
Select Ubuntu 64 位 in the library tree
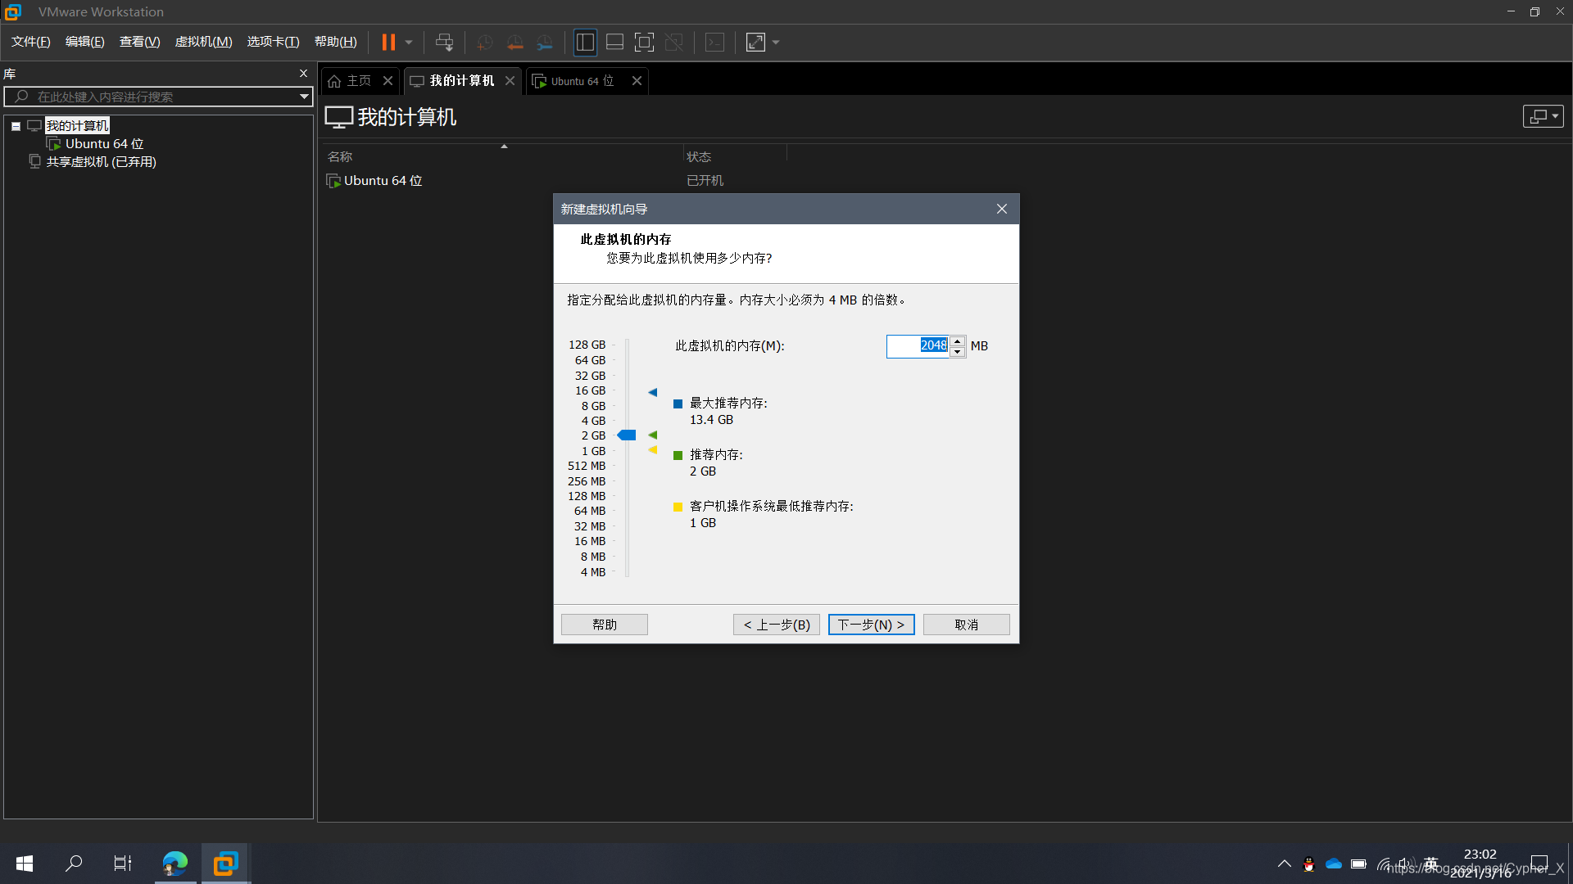coord(104,144)
